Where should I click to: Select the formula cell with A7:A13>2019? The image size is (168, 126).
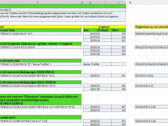41,47
